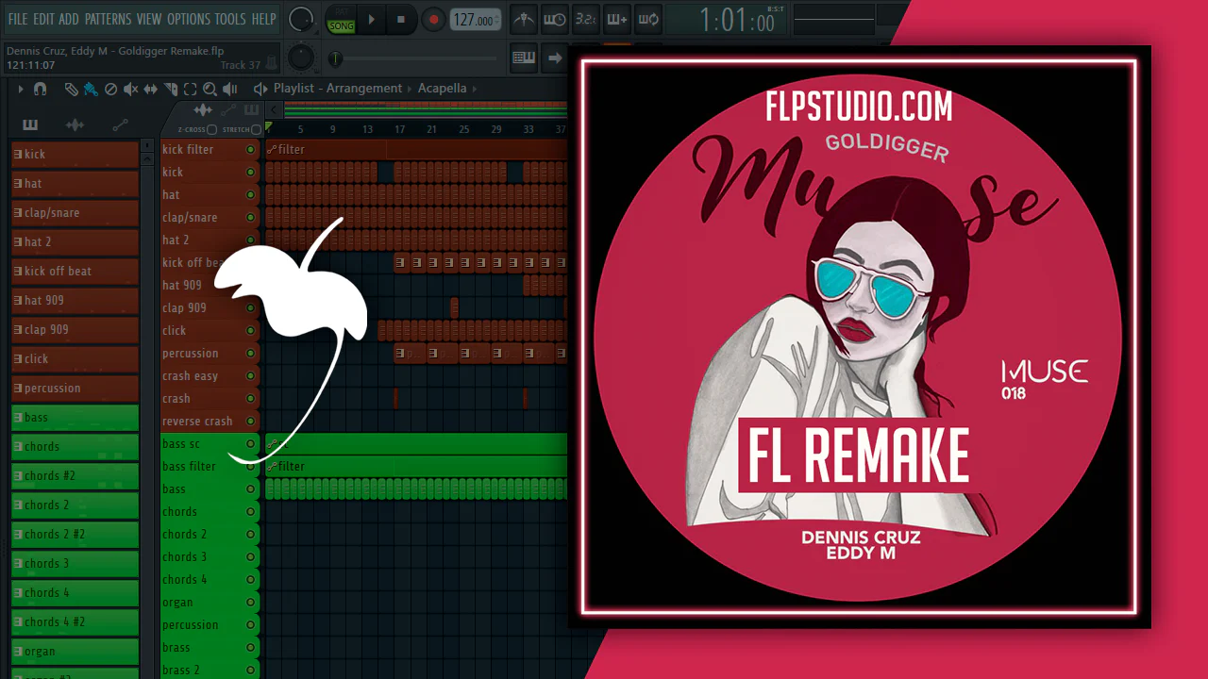This screenshot has height=679, width=1208.
Task: Click the reverse crash track name
Action: click(x=197, y=421)
